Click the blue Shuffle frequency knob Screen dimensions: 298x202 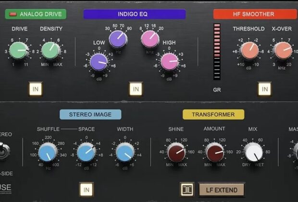coord(48,152)
